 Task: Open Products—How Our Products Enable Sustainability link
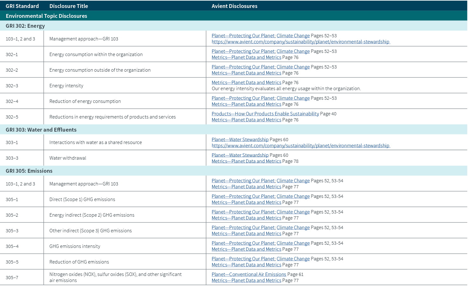265,114
